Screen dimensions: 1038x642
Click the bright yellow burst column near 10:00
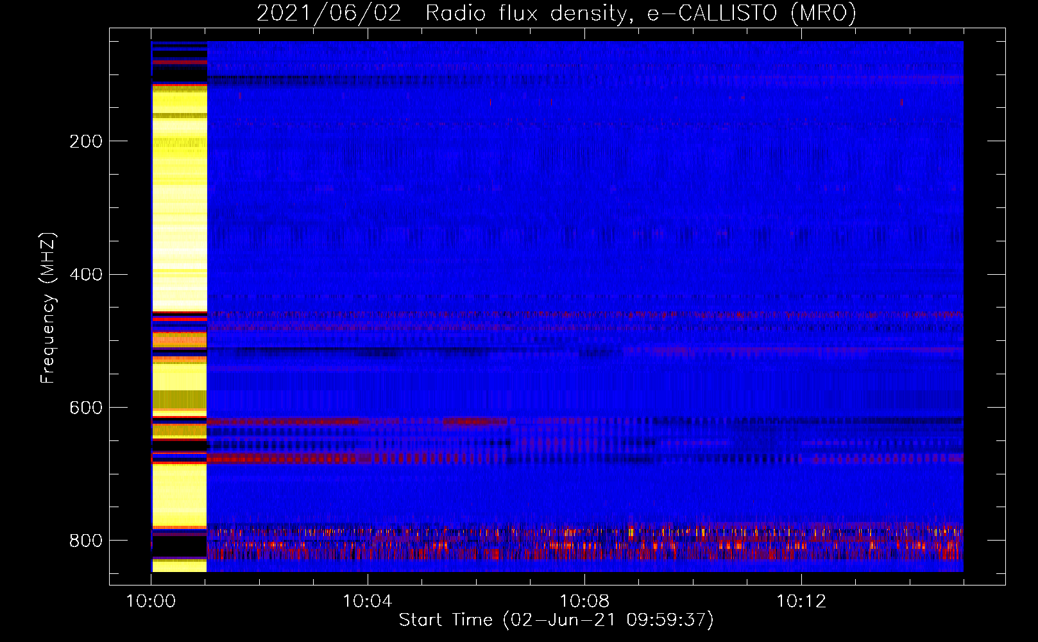(179, 307)
